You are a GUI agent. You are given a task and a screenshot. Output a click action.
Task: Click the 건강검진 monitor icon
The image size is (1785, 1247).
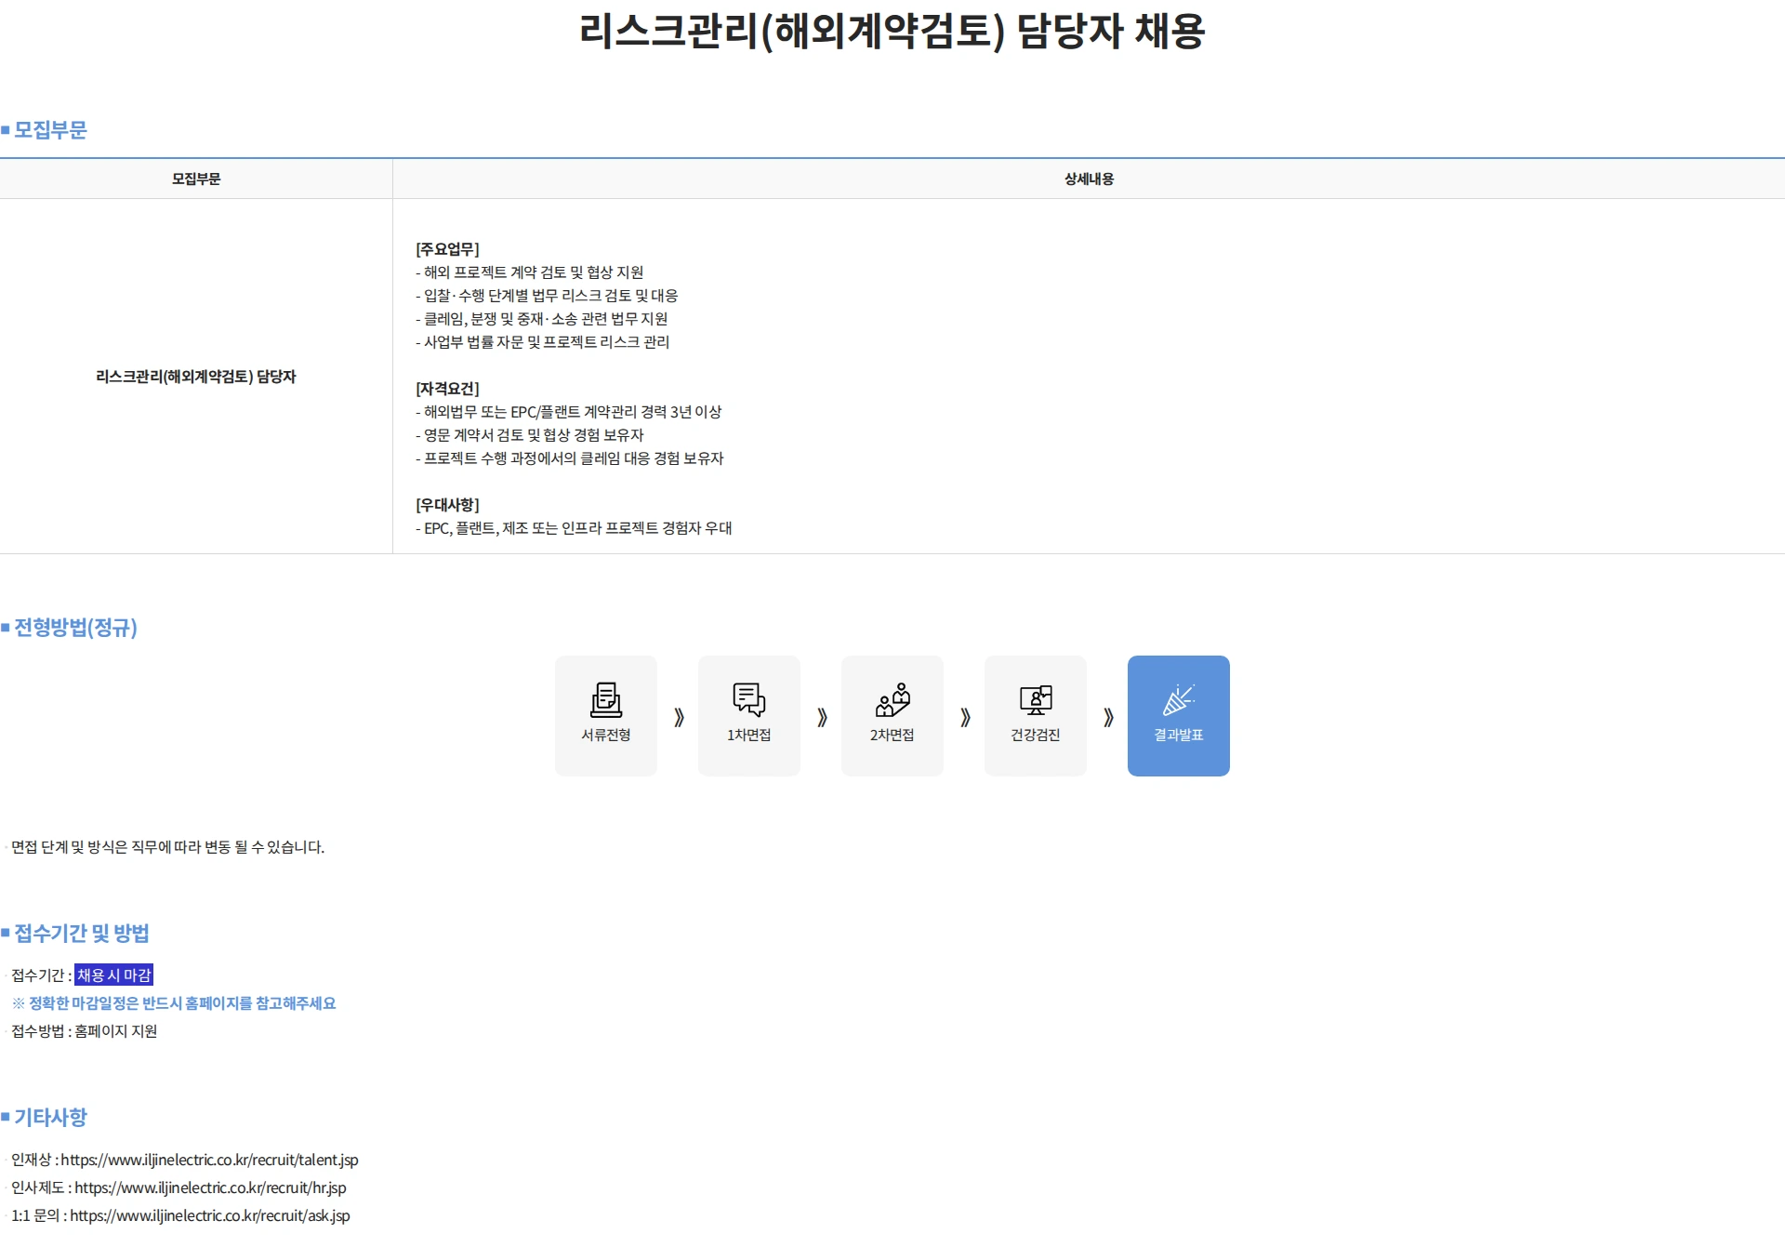(x=1036, y=699)
